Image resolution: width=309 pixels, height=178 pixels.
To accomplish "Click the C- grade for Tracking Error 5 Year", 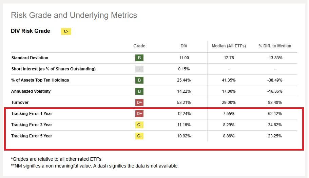I will point(139,136).
